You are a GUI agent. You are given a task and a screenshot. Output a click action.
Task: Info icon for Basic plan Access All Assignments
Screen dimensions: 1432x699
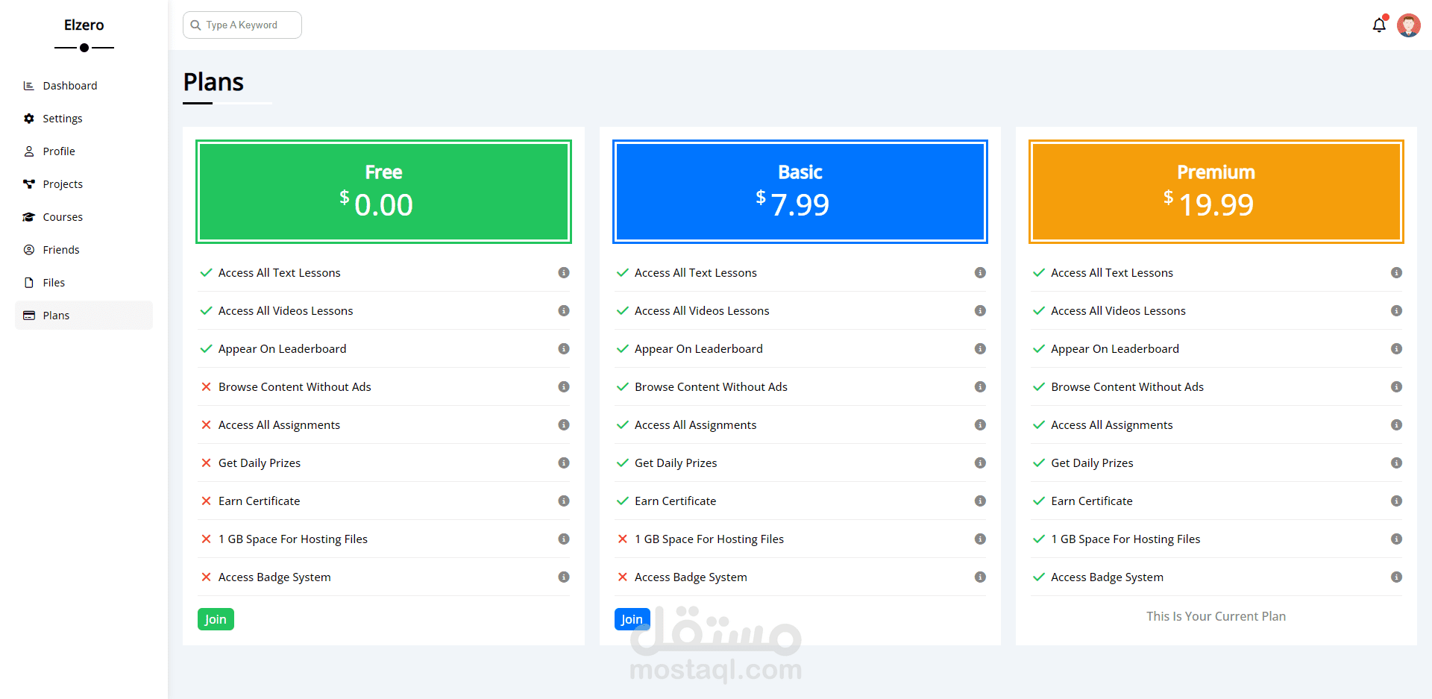[x=980, y=425]
